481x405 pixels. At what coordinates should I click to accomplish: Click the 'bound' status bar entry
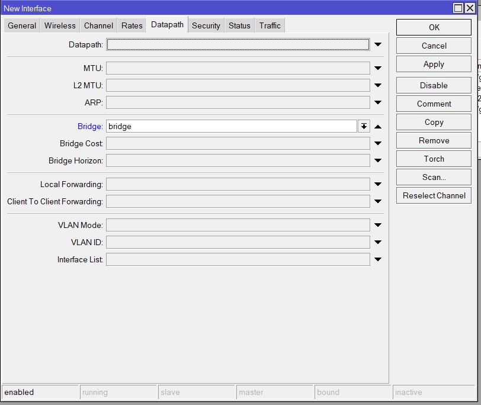coord(353,392)
